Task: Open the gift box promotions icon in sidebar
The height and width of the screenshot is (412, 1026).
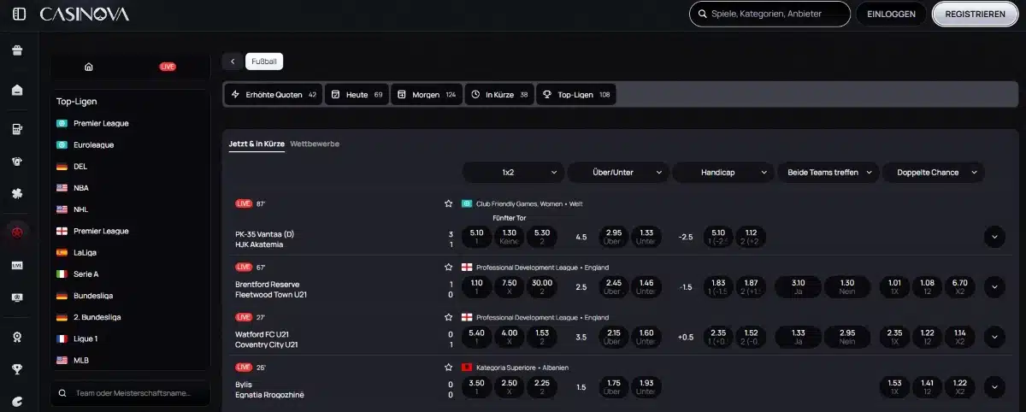Action: 17,50
